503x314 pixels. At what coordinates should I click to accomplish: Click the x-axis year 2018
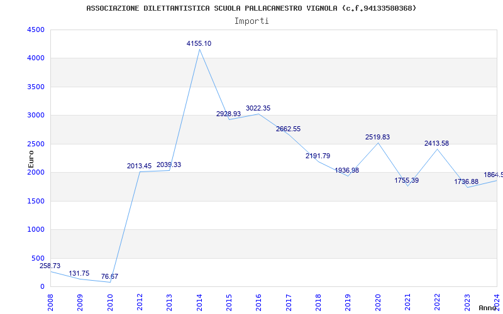tap(318, 303)
